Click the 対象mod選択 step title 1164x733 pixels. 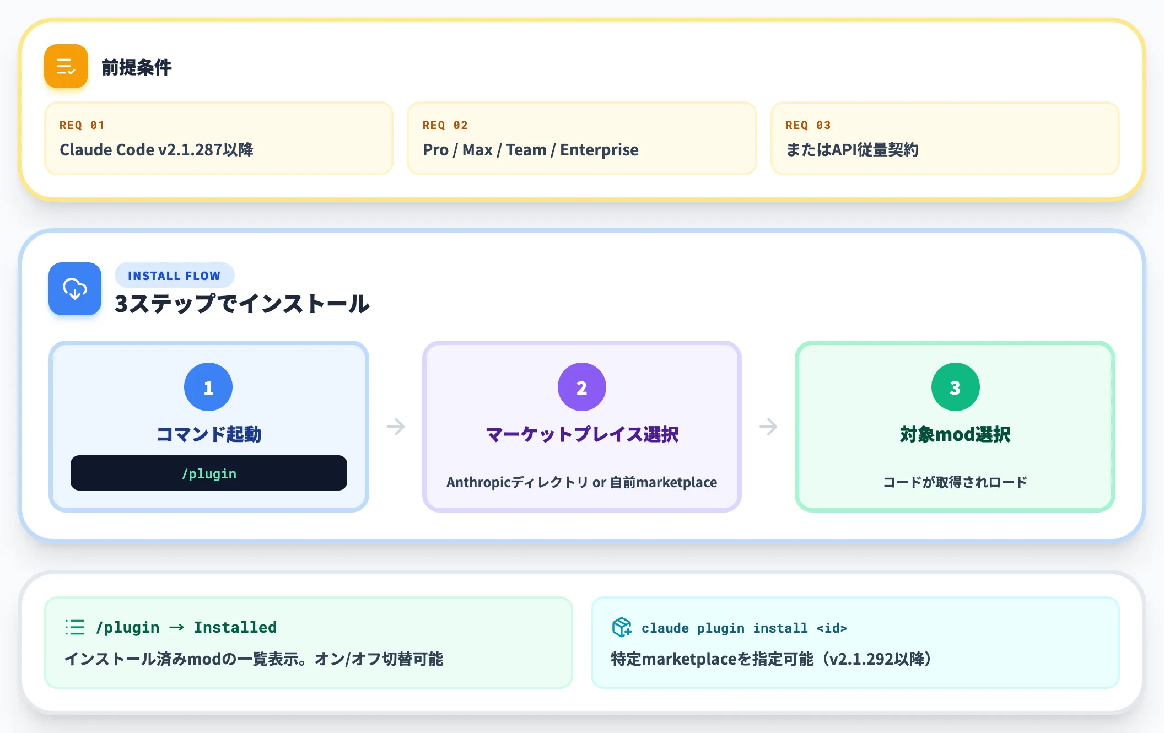[x=955, y=434]
